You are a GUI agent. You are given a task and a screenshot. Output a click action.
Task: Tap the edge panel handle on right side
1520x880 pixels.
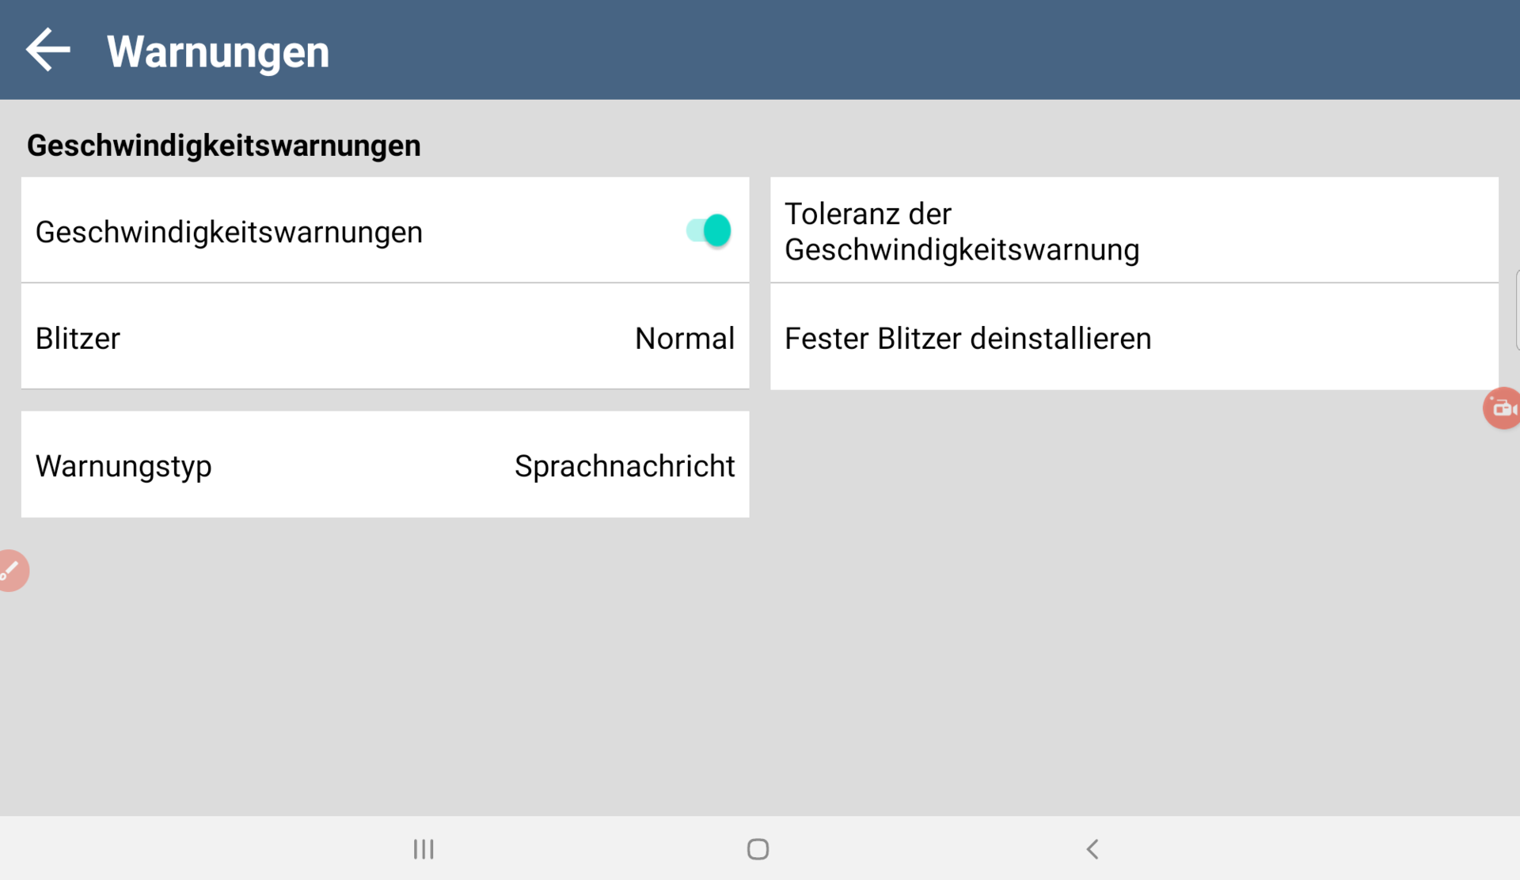pyautogui.click(x=1516, y=309)
